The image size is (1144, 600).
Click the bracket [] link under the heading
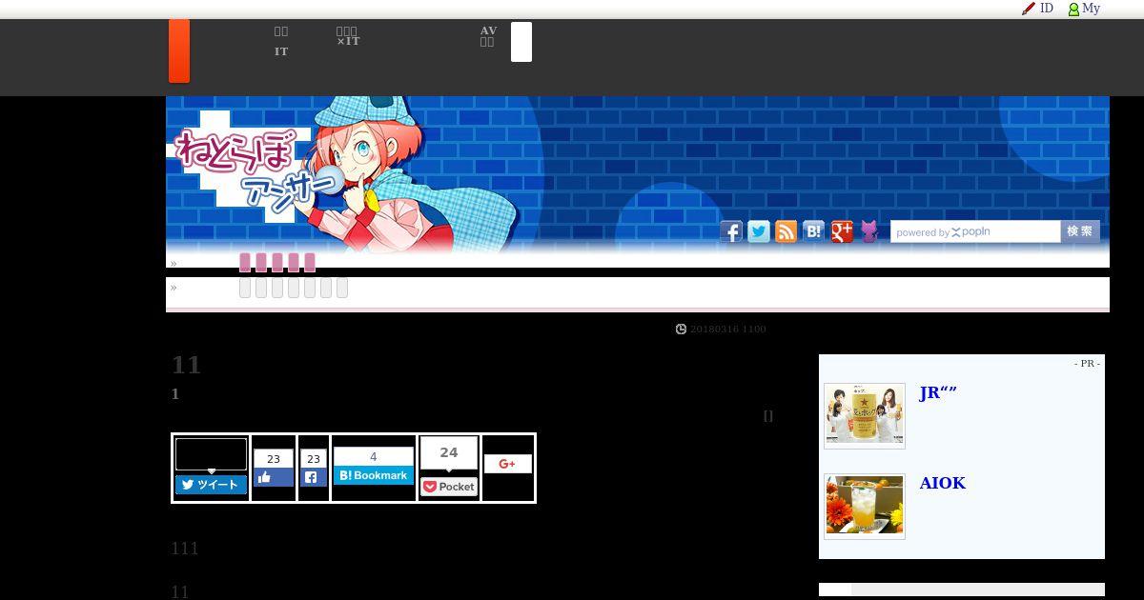click(768, 415)
